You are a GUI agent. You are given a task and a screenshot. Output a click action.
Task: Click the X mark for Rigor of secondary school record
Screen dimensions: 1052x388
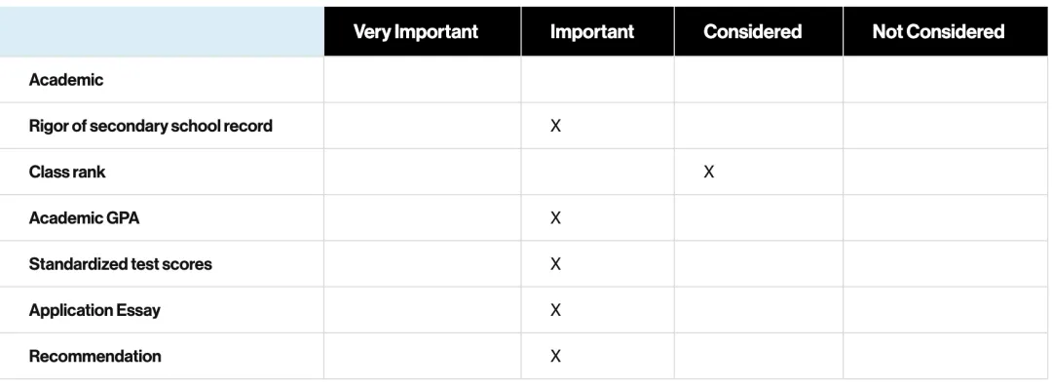pyautogui.click(x=555, y=126)
